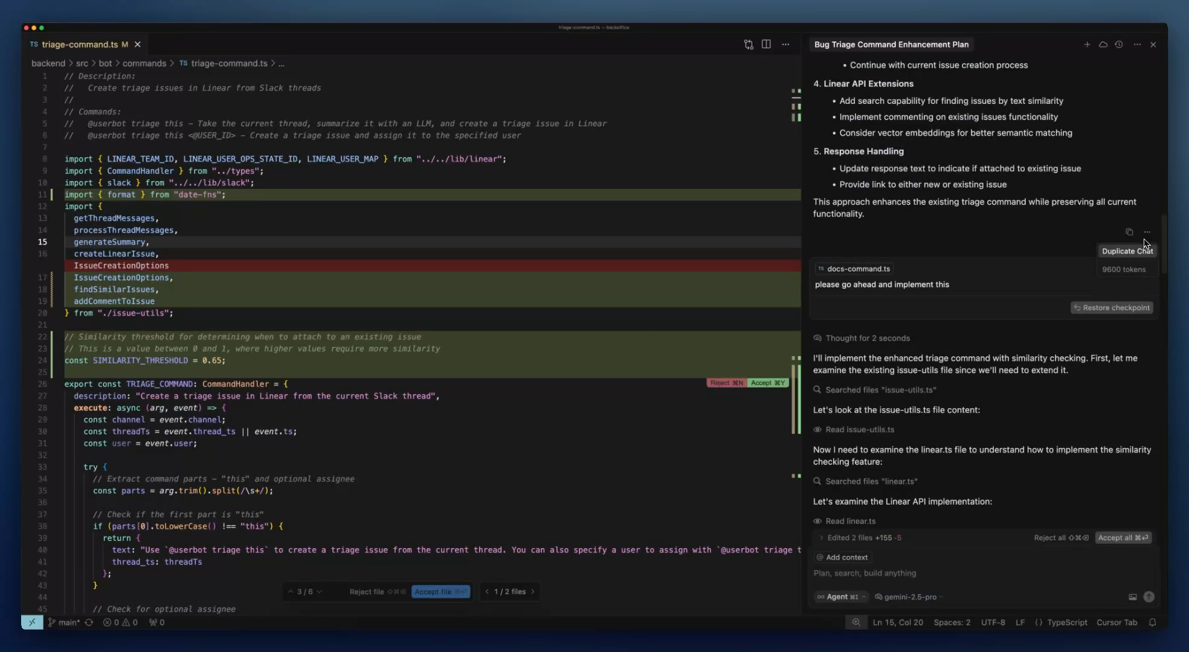Start a new chat with plus icon
1189x652 pixels.
[x=1087, y=45]
